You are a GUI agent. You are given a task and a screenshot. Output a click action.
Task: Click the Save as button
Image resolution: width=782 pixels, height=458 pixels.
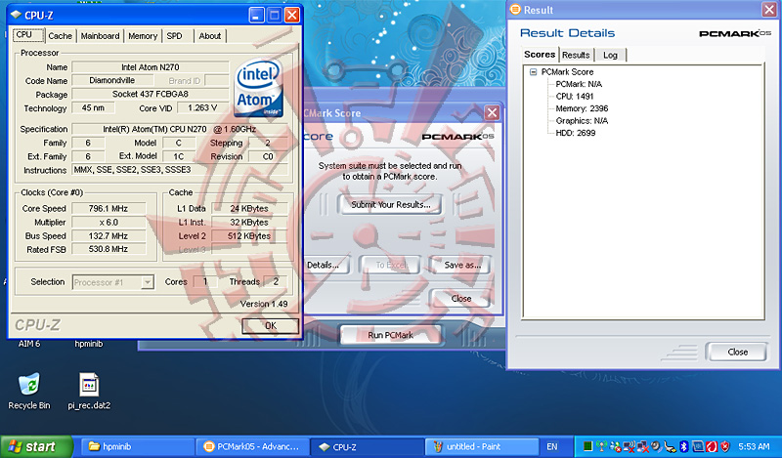tap(462, 265)
